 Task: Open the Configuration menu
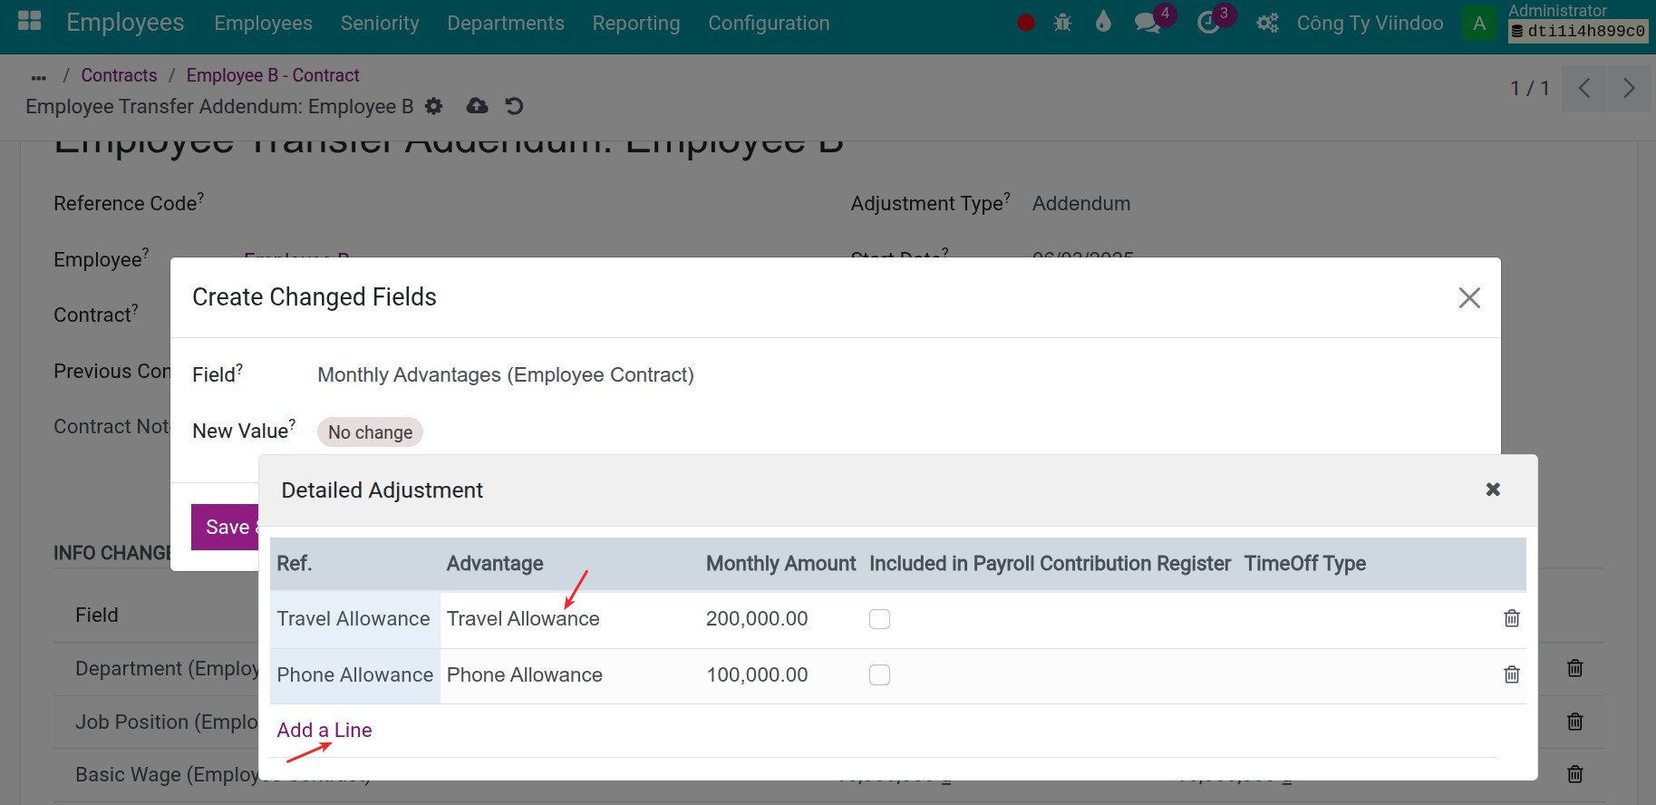point(768,23)
